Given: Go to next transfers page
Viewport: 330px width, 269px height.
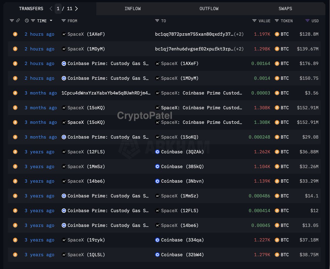Looking at the screenshot, I should point(76,9).
